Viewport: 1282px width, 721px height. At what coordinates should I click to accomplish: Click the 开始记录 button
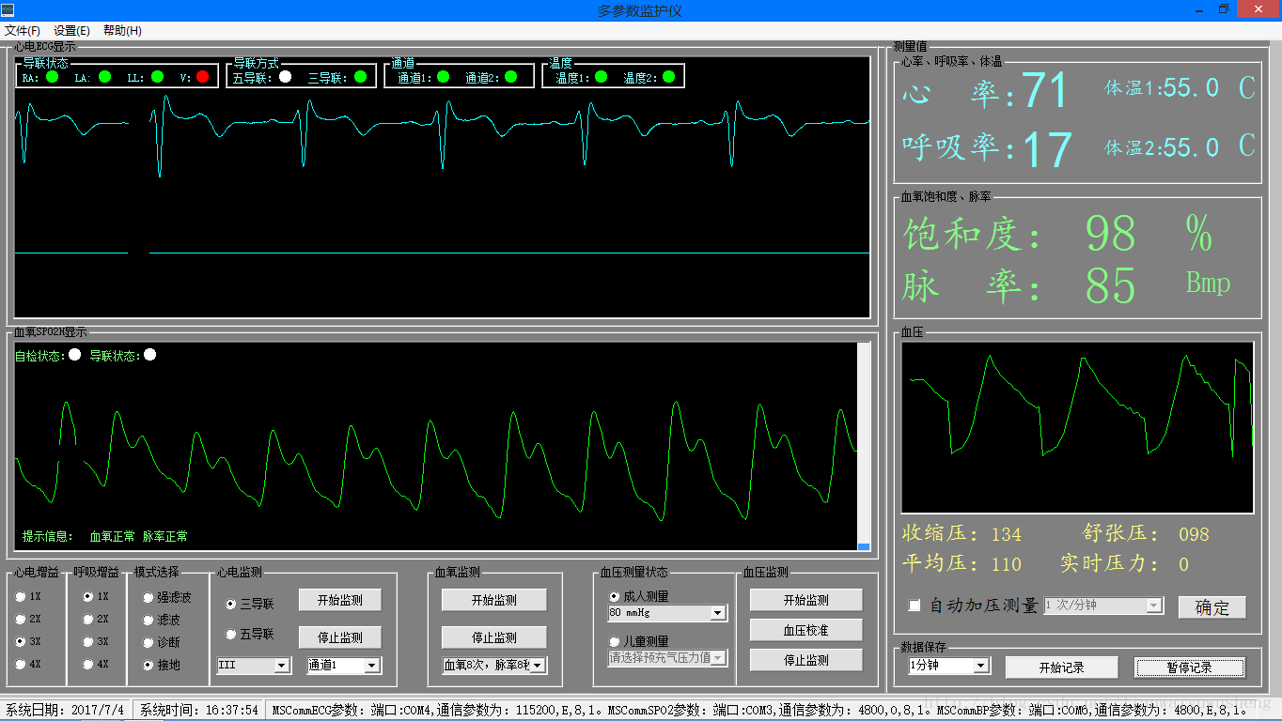click(1062, 667)
